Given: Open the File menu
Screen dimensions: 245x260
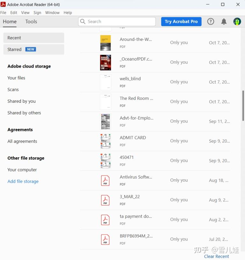Looking at the screenshot, I should click(x=3, y=13).
